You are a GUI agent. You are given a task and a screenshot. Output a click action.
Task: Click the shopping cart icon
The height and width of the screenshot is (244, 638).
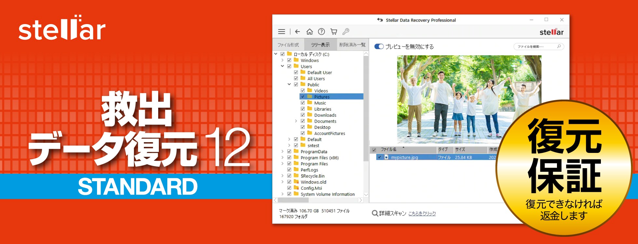coord(334,32)
